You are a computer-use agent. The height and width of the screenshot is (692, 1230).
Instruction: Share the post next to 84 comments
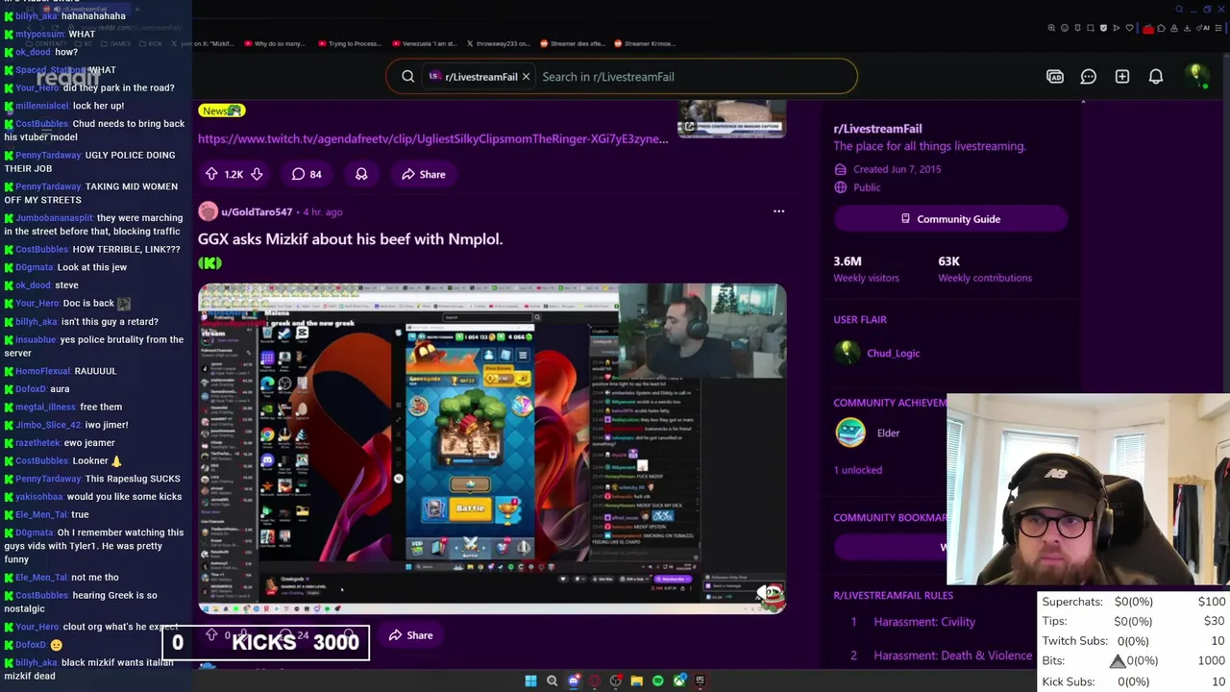423,174
